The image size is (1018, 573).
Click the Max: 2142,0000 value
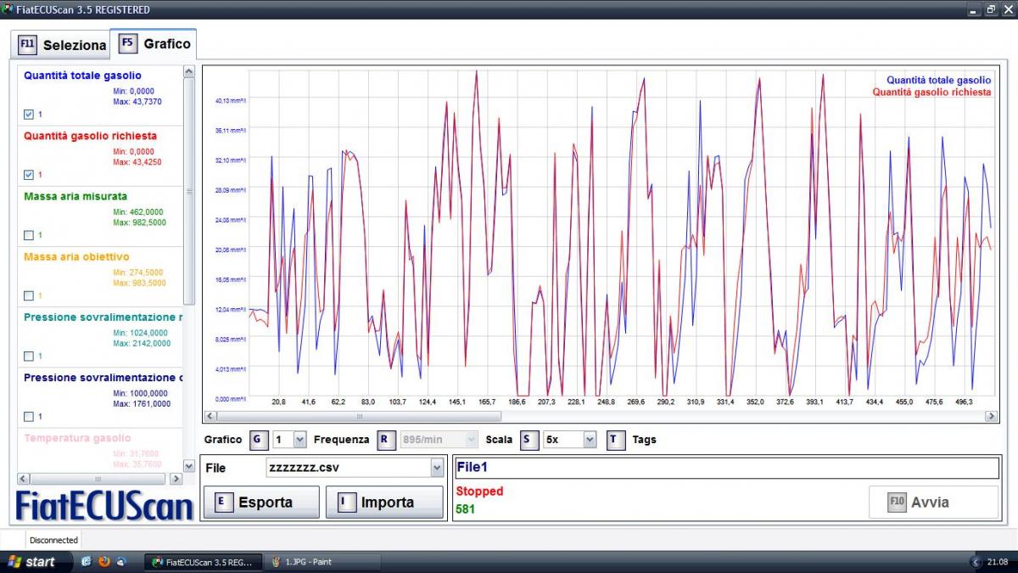tap(142, 344)
